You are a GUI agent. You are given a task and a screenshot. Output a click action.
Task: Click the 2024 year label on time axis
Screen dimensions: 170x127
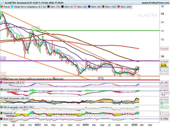[x=85, y=125]
